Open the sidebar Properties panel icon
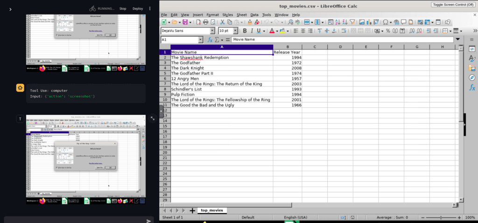Screen dimensions: 478x223 coord(472,49)
